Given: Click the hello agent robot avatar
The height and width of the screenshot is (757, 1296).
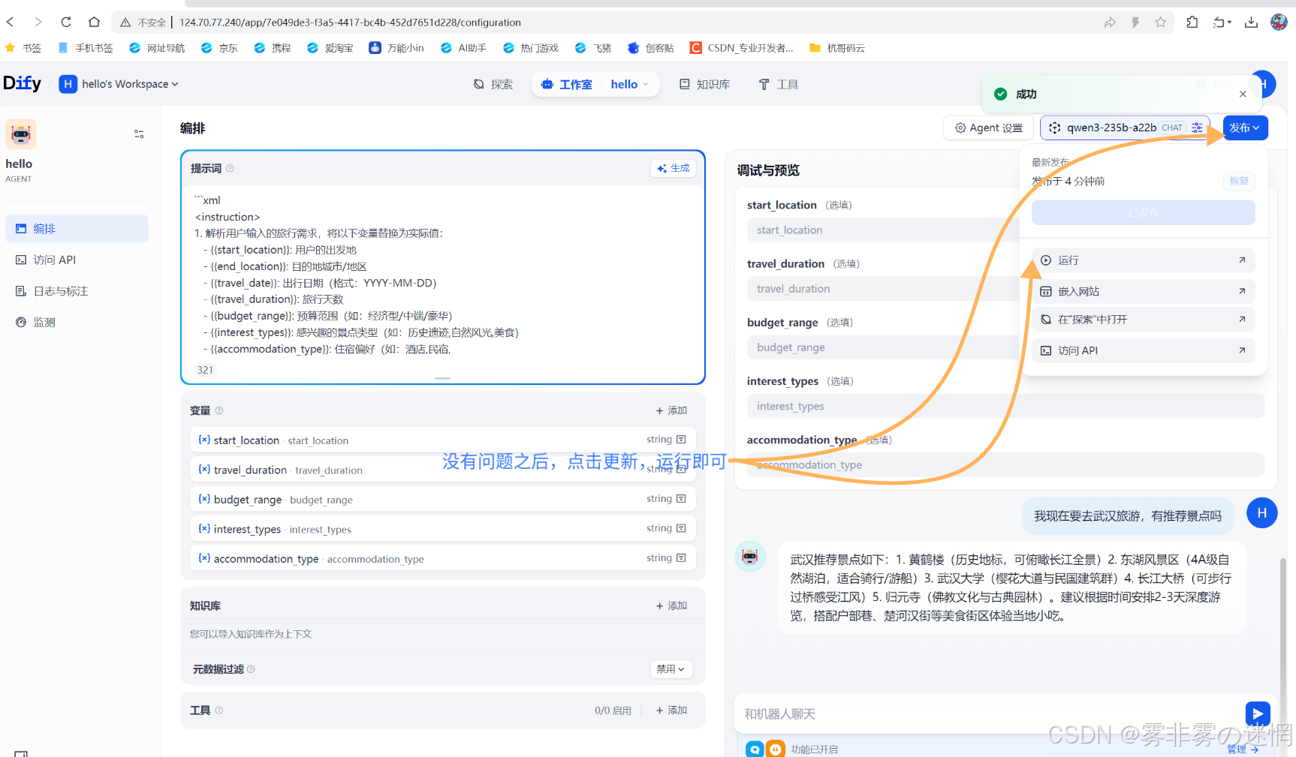Looking at the screenshot, I should coord(21,134).
